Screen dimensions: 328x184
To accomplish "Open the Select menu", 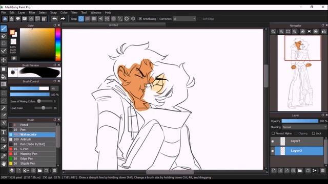I will [x=43, y=12].
